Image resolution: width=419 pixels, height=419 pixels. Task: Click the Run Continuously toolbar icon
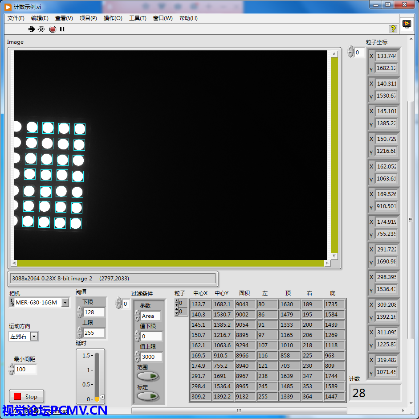coord(41,29)
